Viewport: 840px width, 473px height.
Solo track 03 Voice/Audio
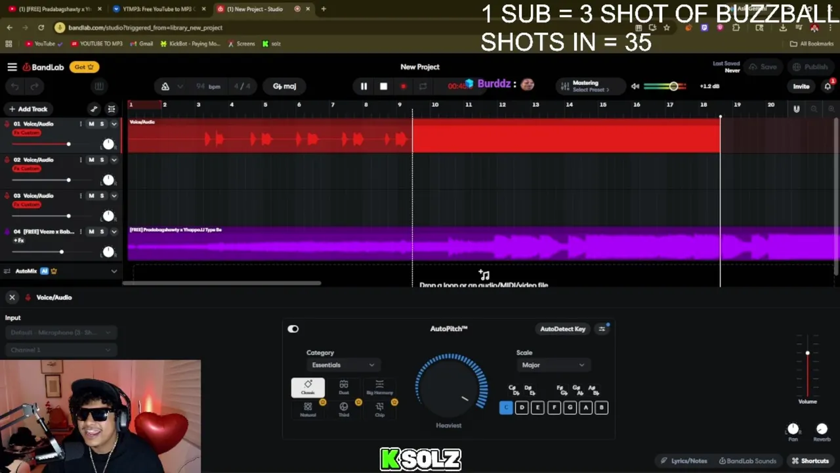click(102, 195)
